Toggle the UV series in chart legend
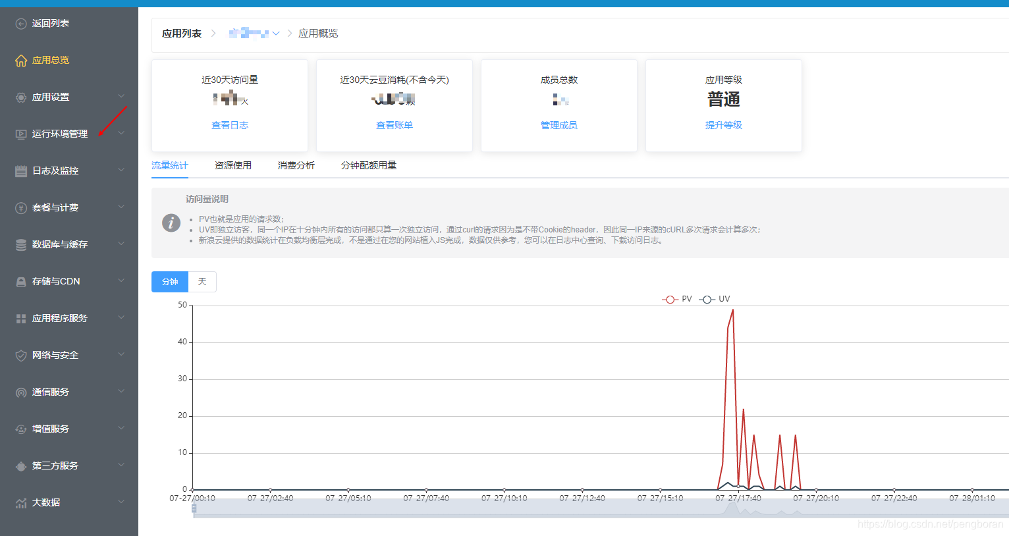This screenshot has height=536, width=1009. coord(715,299)
